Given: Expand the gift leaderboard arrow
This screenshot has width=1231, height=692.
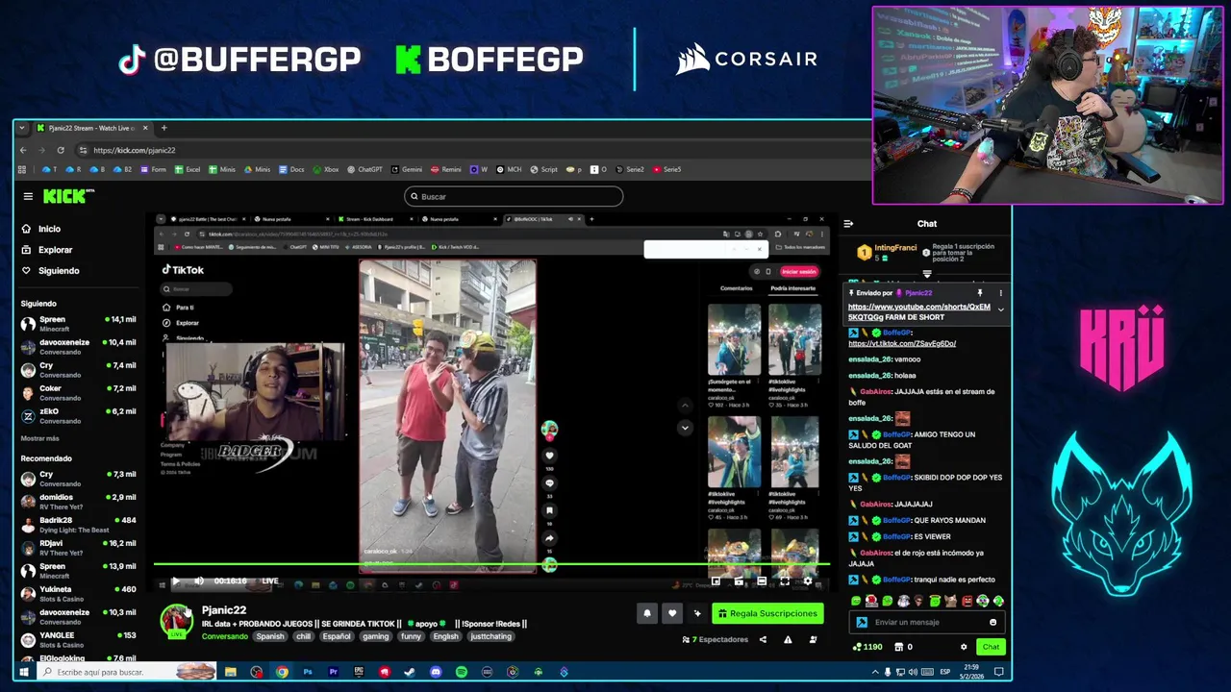Looking at the screenshot, I should click(x=927, y=274).
